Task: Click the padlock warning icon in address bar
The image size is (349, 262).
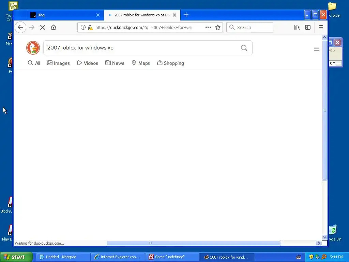Action: pyautogui.click(x=90, y=27)
